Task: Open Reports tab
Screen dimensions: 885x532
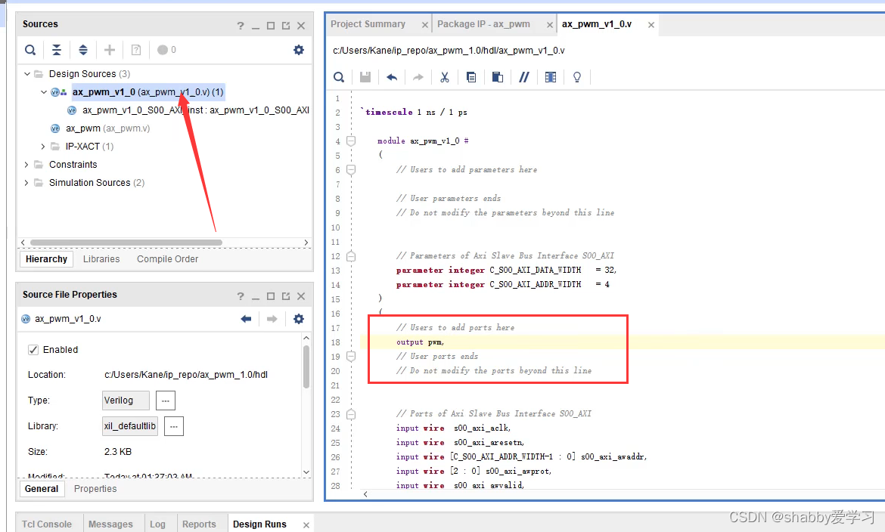Action: pos(199,524)
